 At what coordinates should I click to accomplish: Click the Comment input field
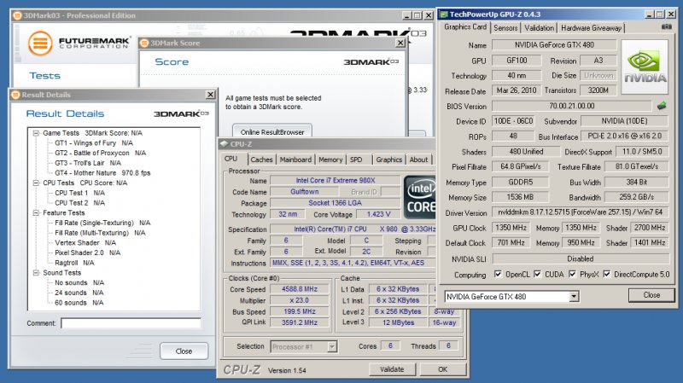(131, 323)
